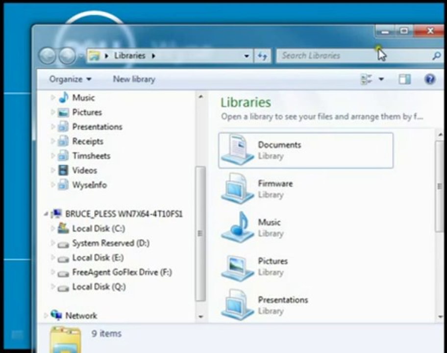Select the WyseInfo tree label
This screenshot has height=353, width=447.
90,185
